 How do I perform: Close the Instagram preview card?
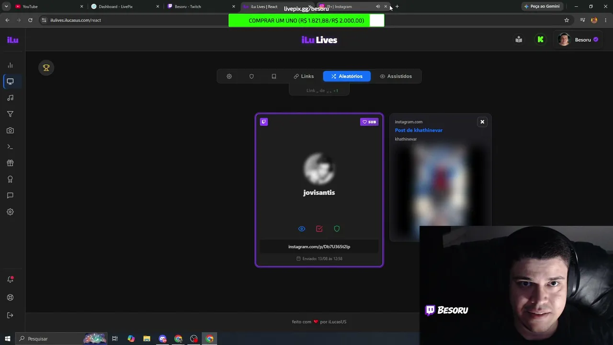click(482, 122)
